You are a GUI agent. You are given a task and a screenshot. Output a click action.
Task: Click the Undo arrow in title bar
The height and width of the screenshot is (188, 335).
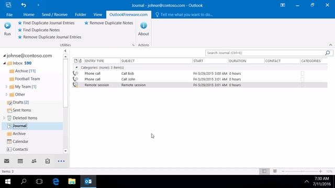click(x=24, y=5)
